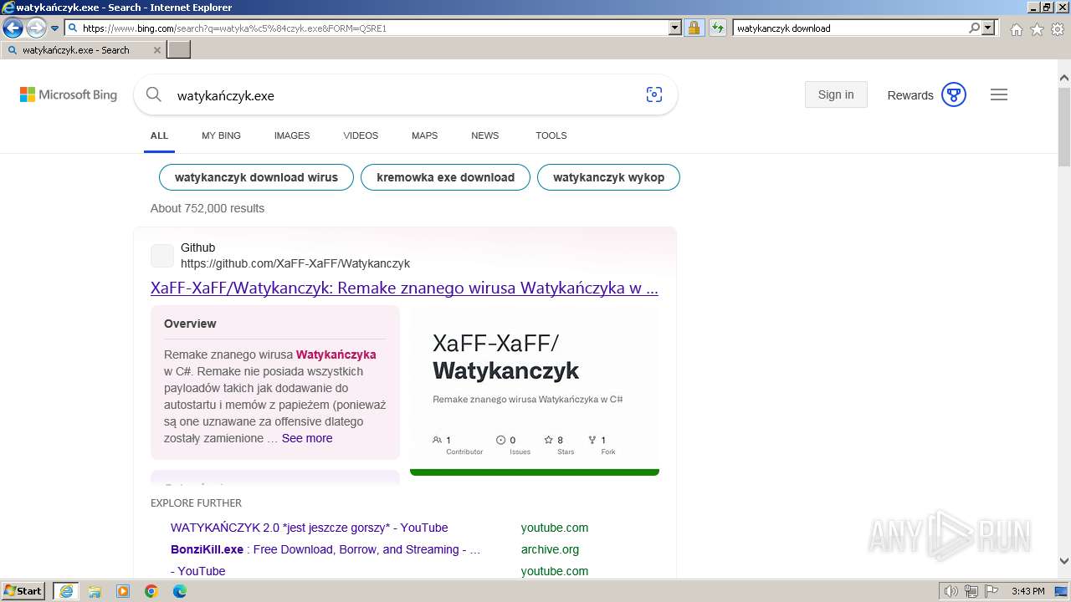View the security lock icon report
Viewport: 1071px width, 602px height.
[694, 28]
